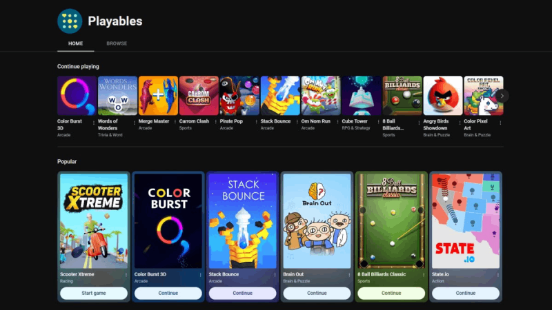Continue the 8 Ball Billiards Classic game
The height and width of the screenshot is (310, 552).
coord(391,293)
